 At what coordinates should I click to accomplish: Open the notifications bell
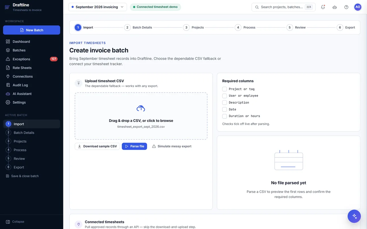click(x=323, y=7)
